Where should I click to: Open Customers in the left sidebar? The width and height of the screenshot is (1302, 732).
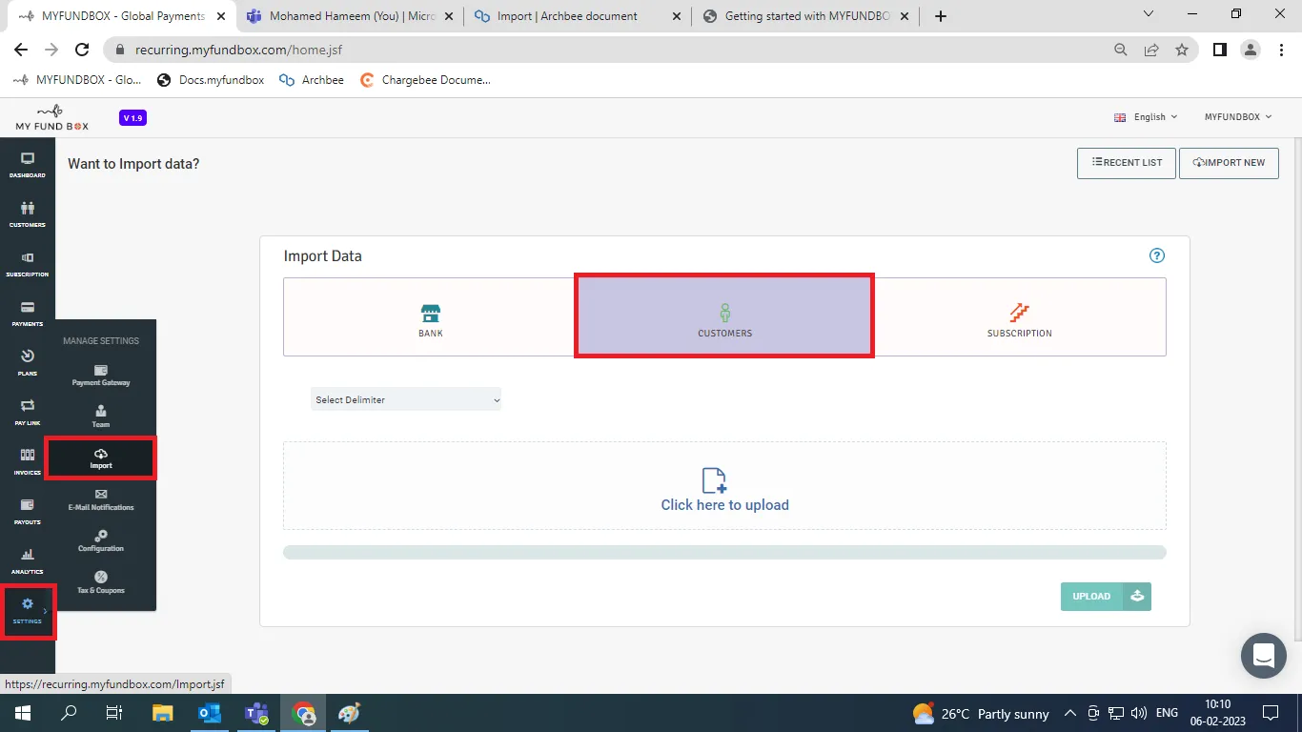28,214
